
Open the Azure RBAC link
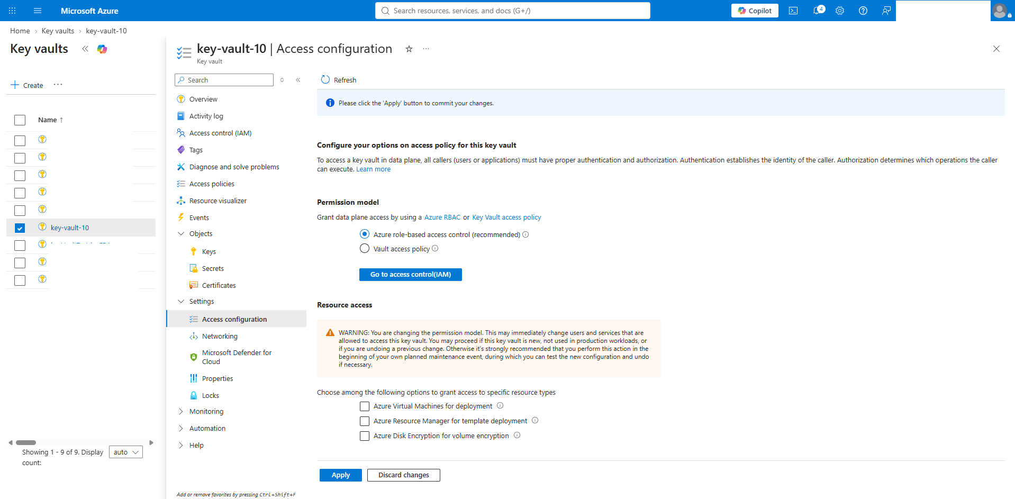coord(442,217)
